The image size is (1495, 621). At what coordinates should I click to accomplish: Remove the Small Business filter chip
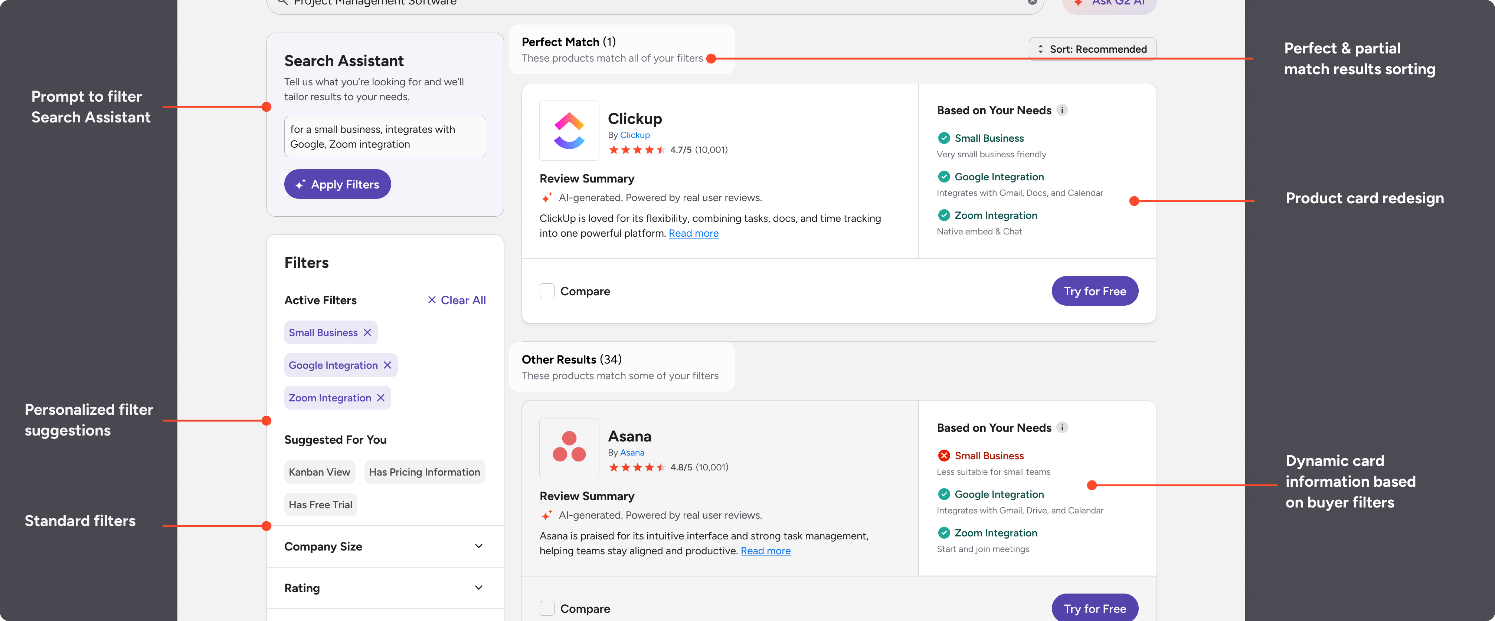click(367, 332)
